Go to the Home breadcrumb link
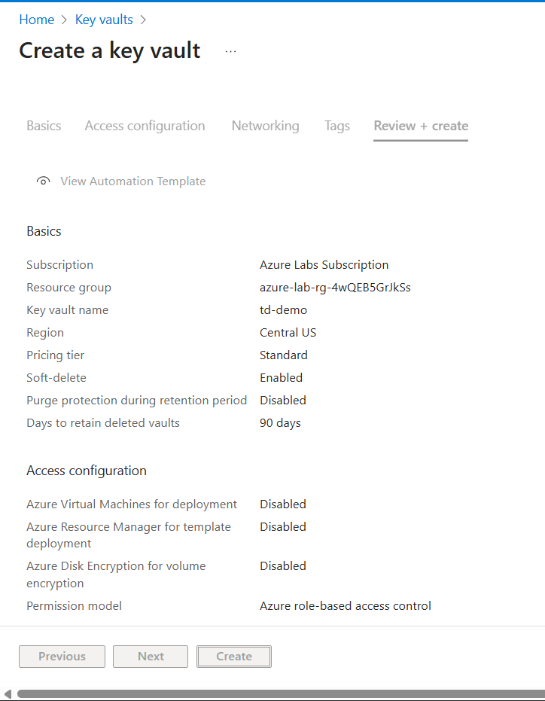The height and width of the screenshot is (701, 545). (36, 20)
